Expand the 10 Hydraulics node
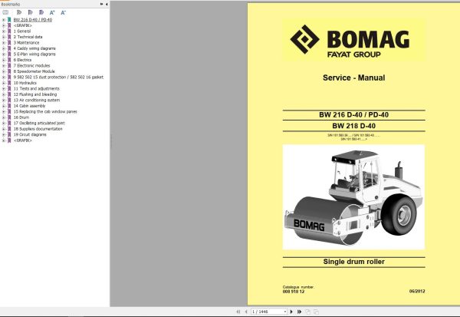 point(4,83)
